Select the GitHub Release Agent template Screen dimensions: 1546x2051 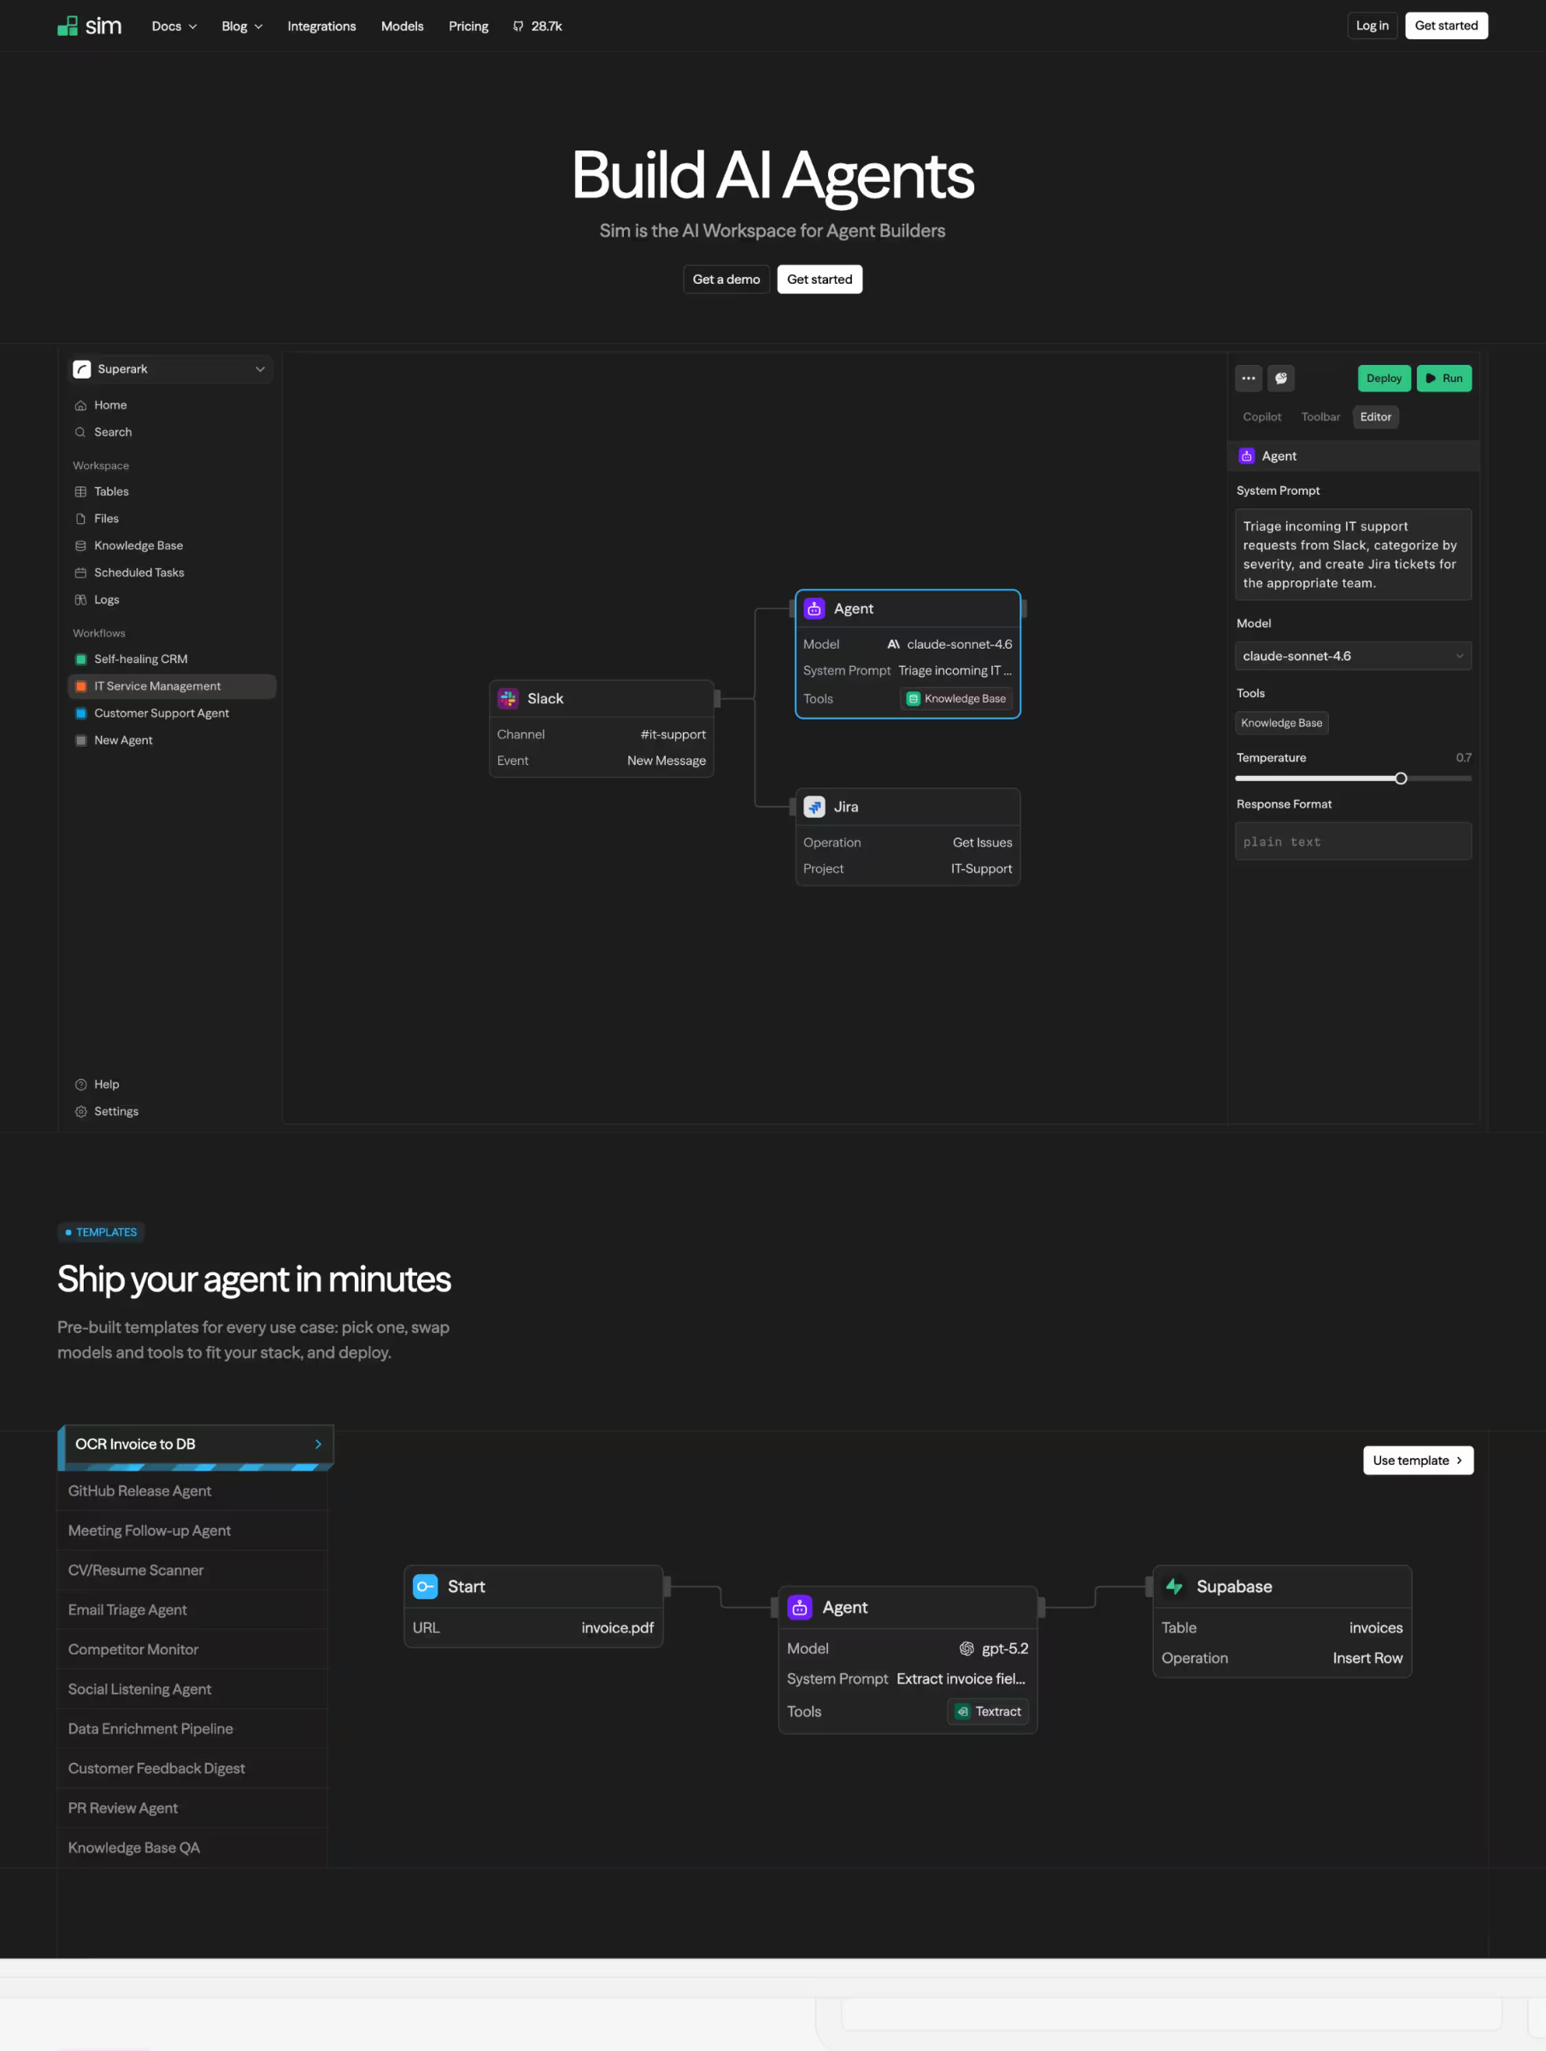pyautogui.click(x=193, y=1491)
